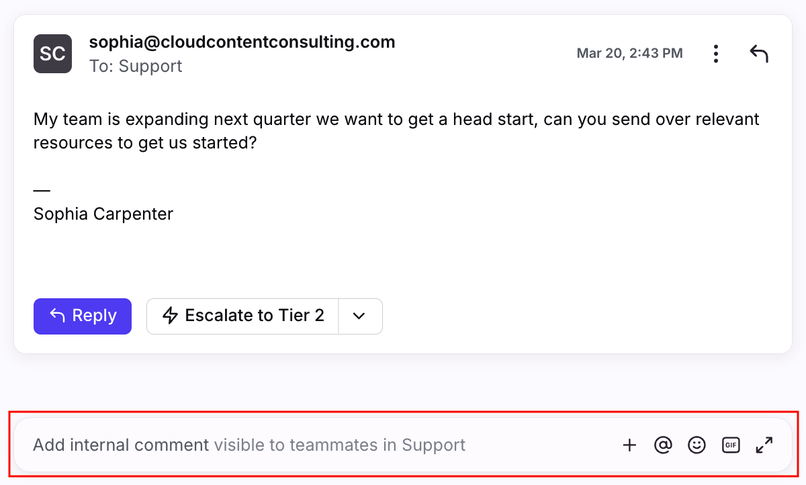This screenshot has width=806, height=485.
Task: Click the plus icon in comment box
Action: coord(629,445)
